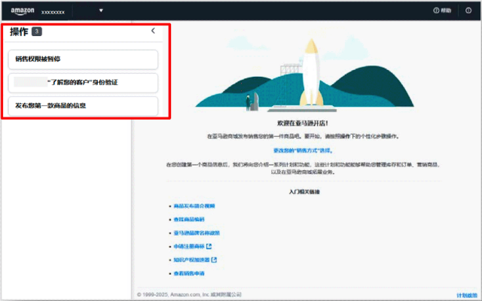The width and height of the screenshot is (482, 301).
Task: Click the 操作 count badge
Action: (x=37, y=32)
